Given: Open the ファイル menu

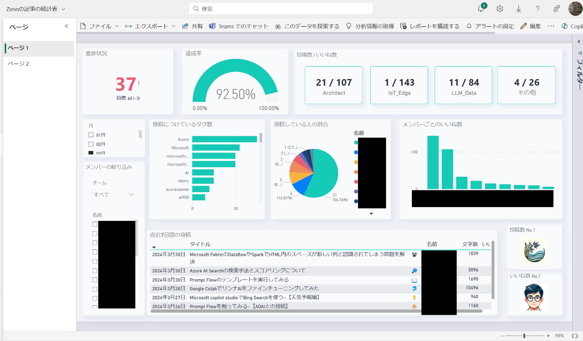Looking at the screenshot, I should point(99,26).
